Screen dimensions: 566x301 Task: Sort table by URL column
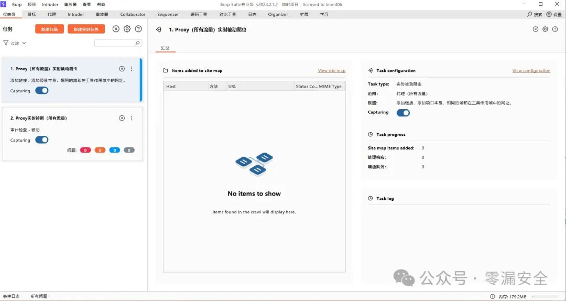(260, 87)
